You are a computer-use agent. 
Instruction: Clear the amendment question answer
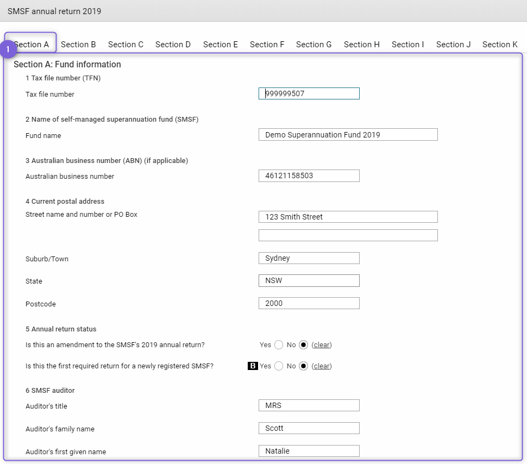coord(322,345)
